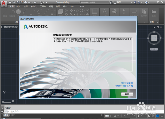Screen dimensions: 165x119
Task: Click the binoculars search icon
Action: coord(111,2)
